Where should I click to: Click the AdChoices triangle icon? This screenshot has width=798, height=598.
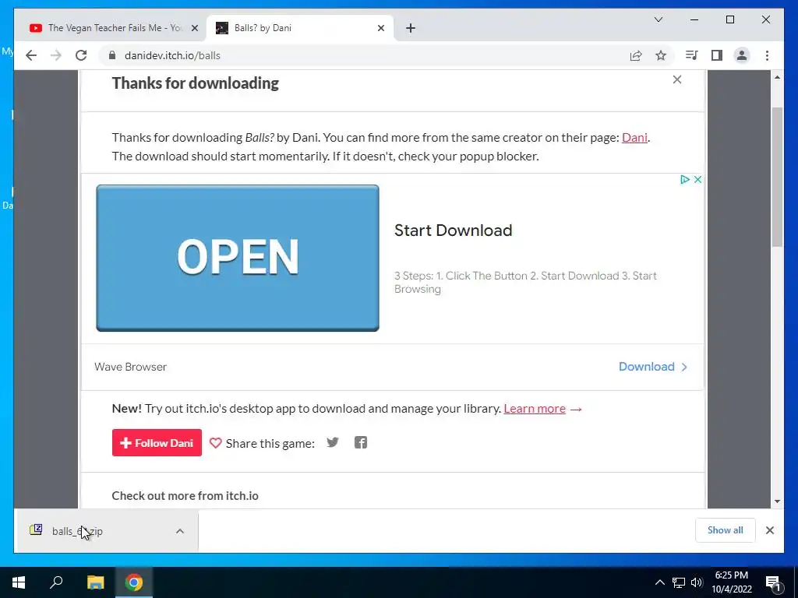[x=685, y=180]
